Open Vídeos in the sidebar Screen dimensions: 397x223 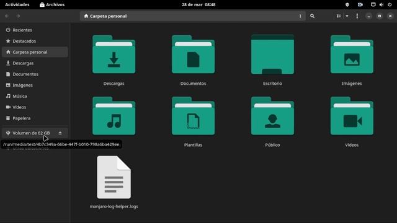[x=35, y=107]
